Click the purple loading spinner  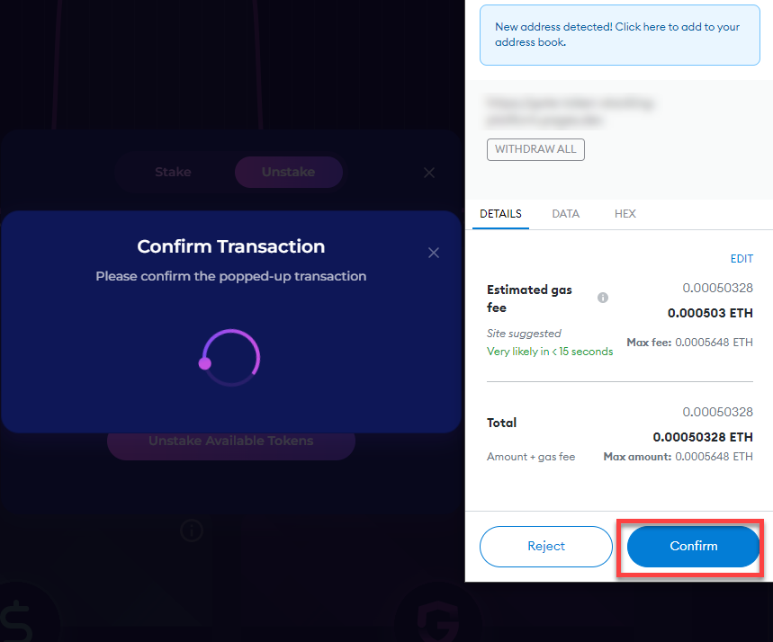(229, 358)
